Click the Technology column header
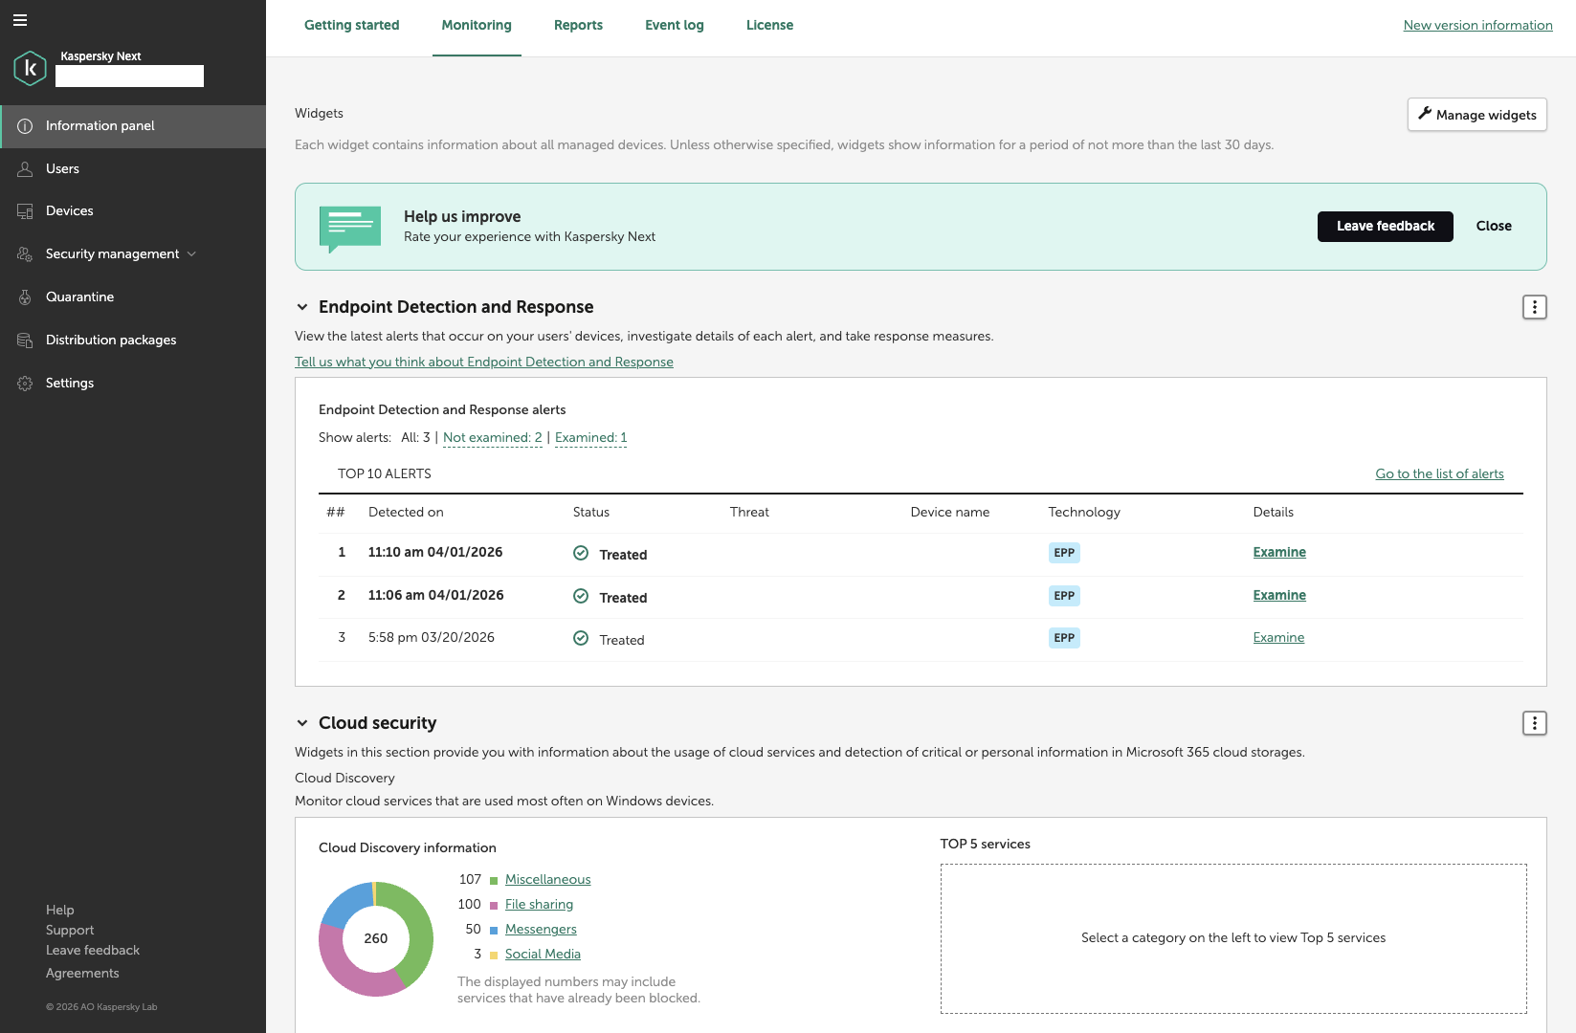Image resolution: width=1576 pixels, height=1033 pixels. coord(1084,513)
